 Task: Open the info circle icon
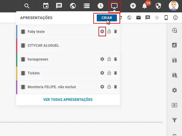click(x=175, y=18)
